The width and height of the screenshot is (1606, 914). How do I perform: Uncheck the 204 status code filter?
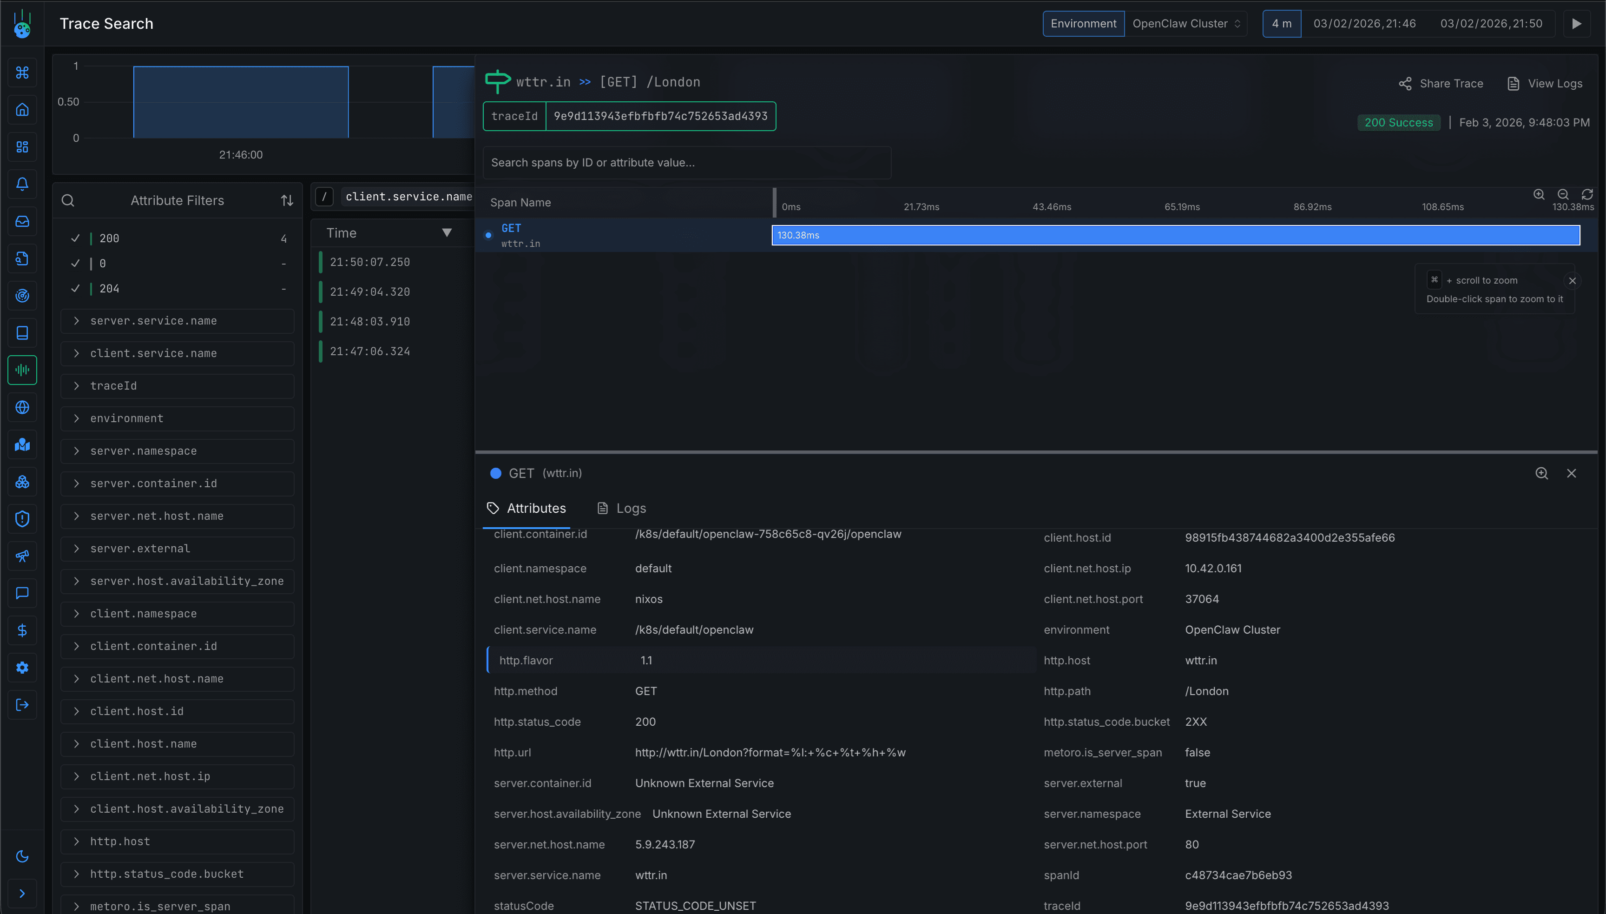75,288
